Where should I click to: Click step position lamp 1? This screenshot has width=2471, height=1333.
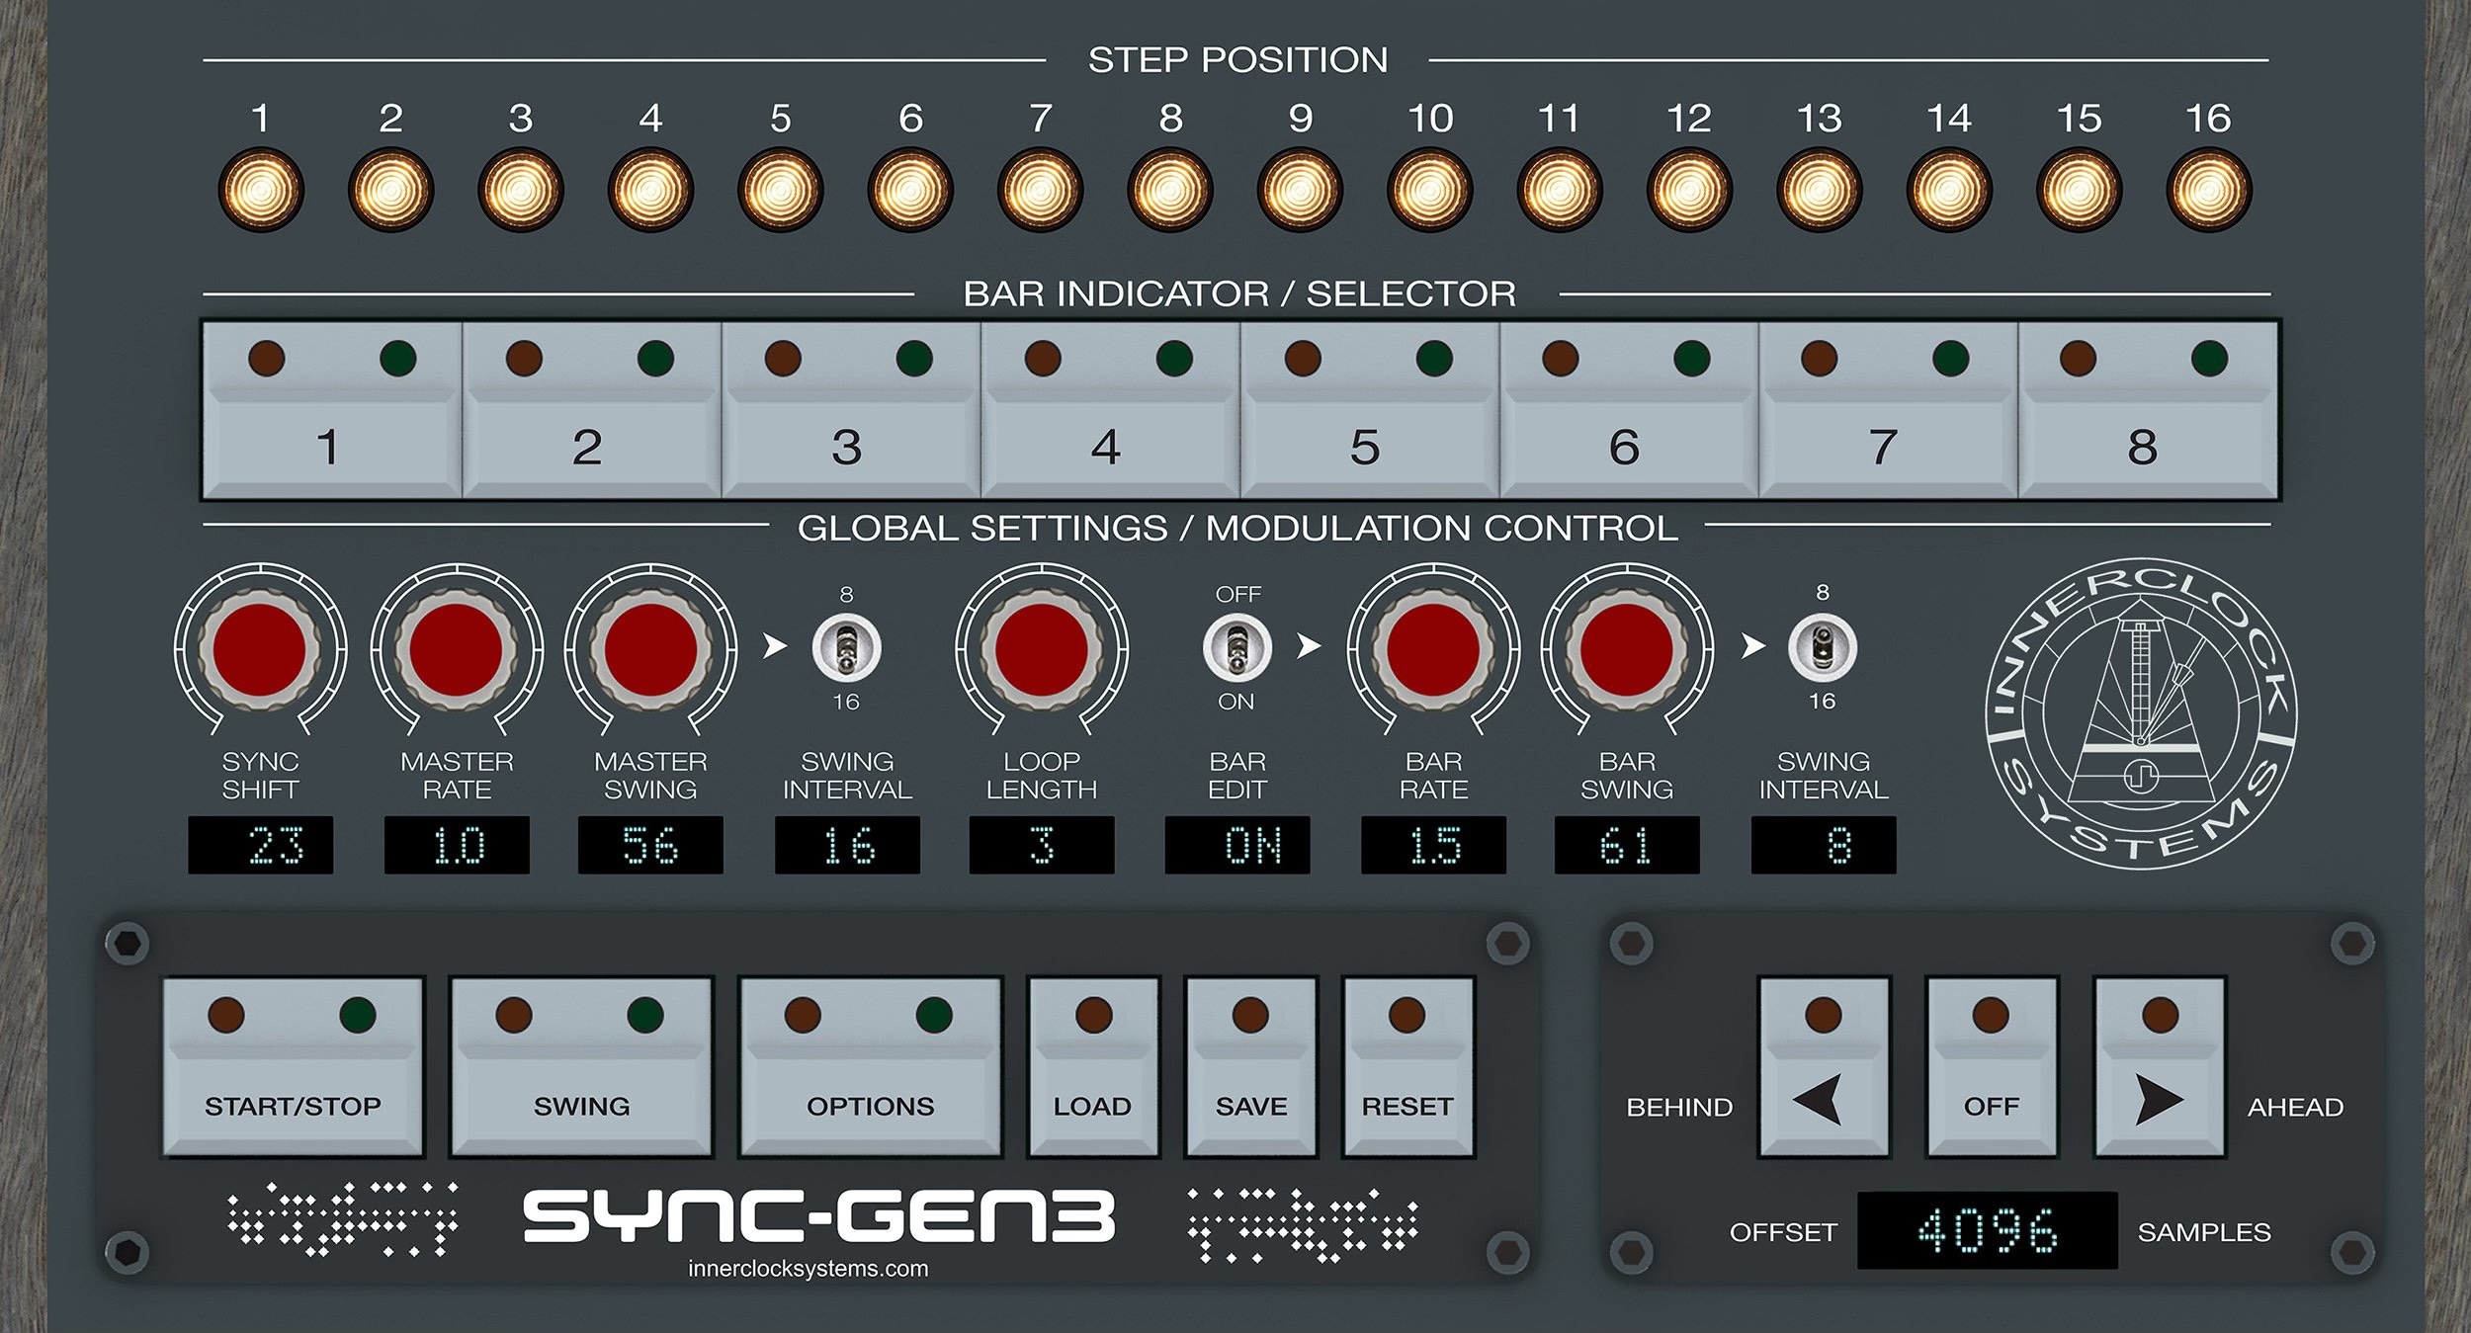click(x=261, y=190)
